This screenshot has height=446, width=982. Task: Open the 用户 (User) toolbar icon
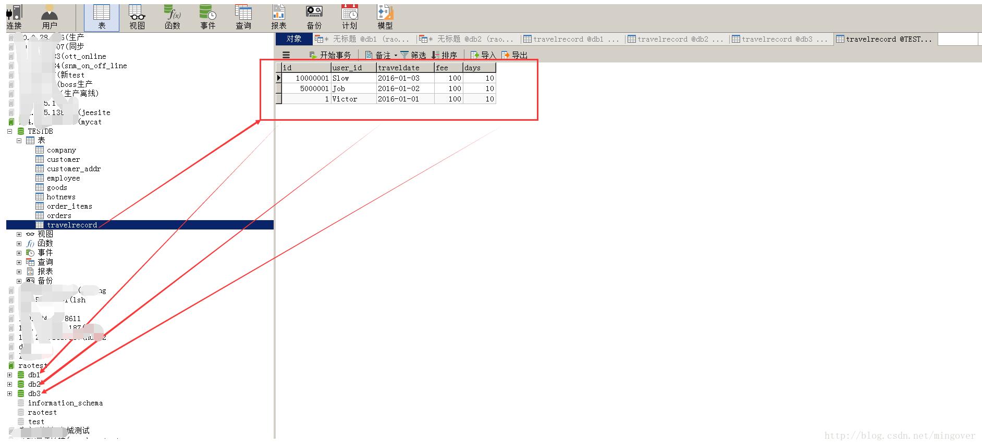pos(50,17)
